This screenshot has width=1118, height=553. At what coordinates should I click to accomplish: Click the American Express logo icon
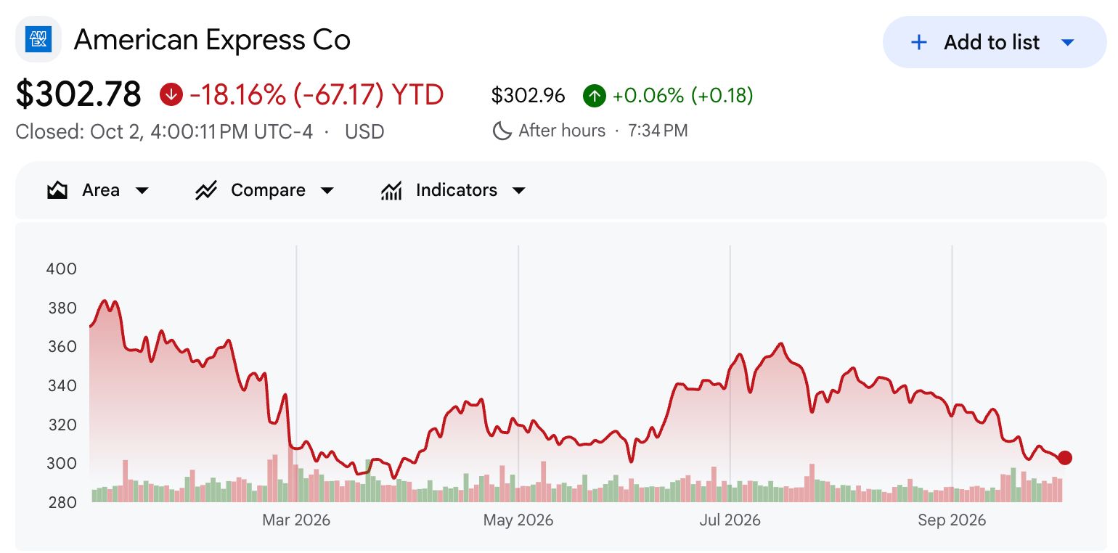[38, 39]
